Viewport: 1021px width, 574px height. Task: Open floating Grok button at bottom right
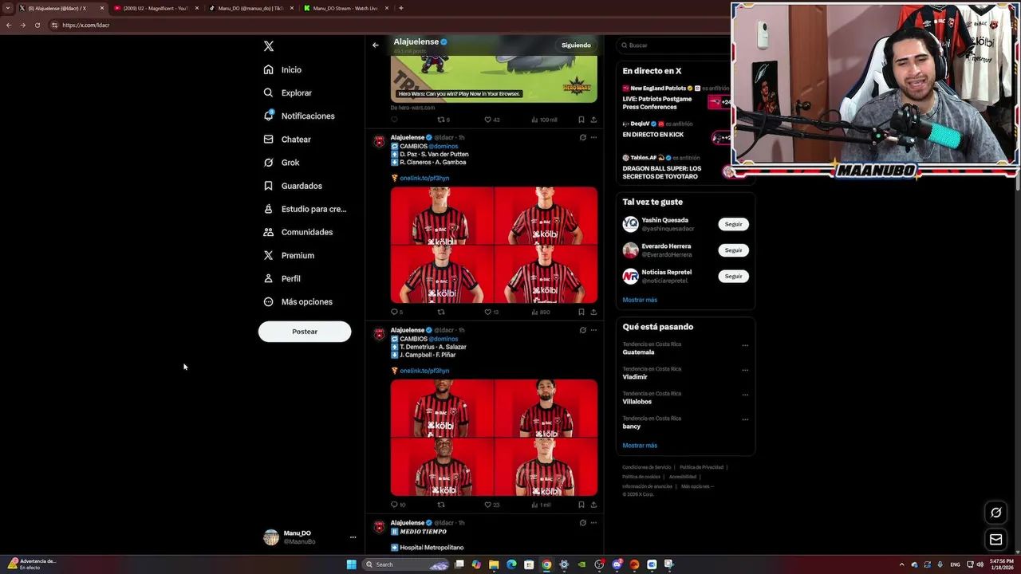tap(995, 513)
